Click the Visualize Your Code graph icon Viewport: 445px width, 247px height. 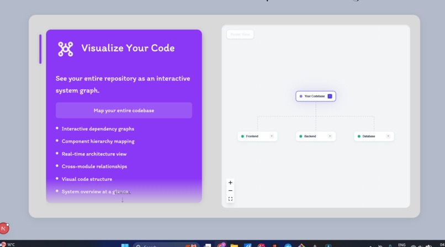(66, 49)
